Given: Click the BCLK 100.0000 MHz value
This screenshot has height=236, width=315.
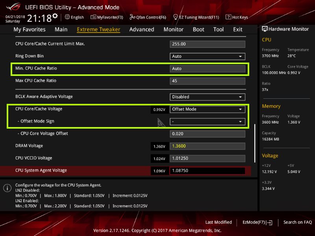Looking at the screenshot, I should click(274, 73).
